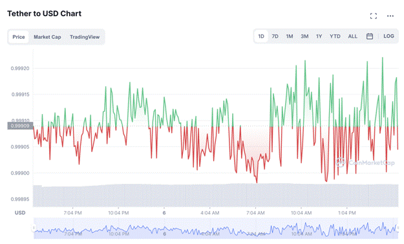Screen dimensions: 404x244
Task: Click the 0.99920 y-axis label
Action: (20, 69)
